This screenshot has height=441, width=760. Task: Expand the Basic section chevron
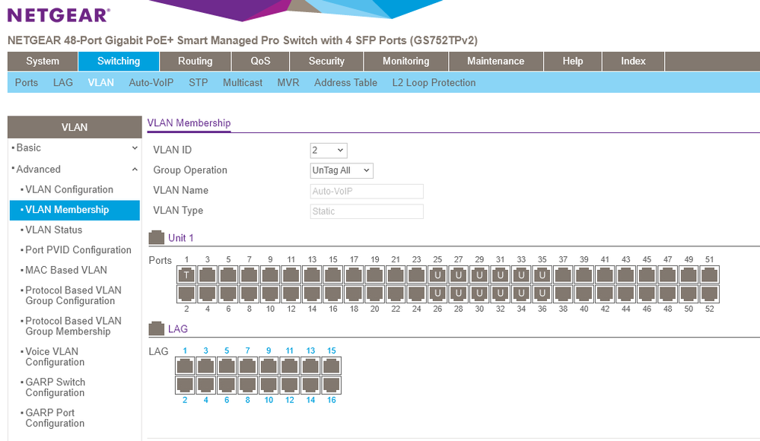[x=135, y=148]
